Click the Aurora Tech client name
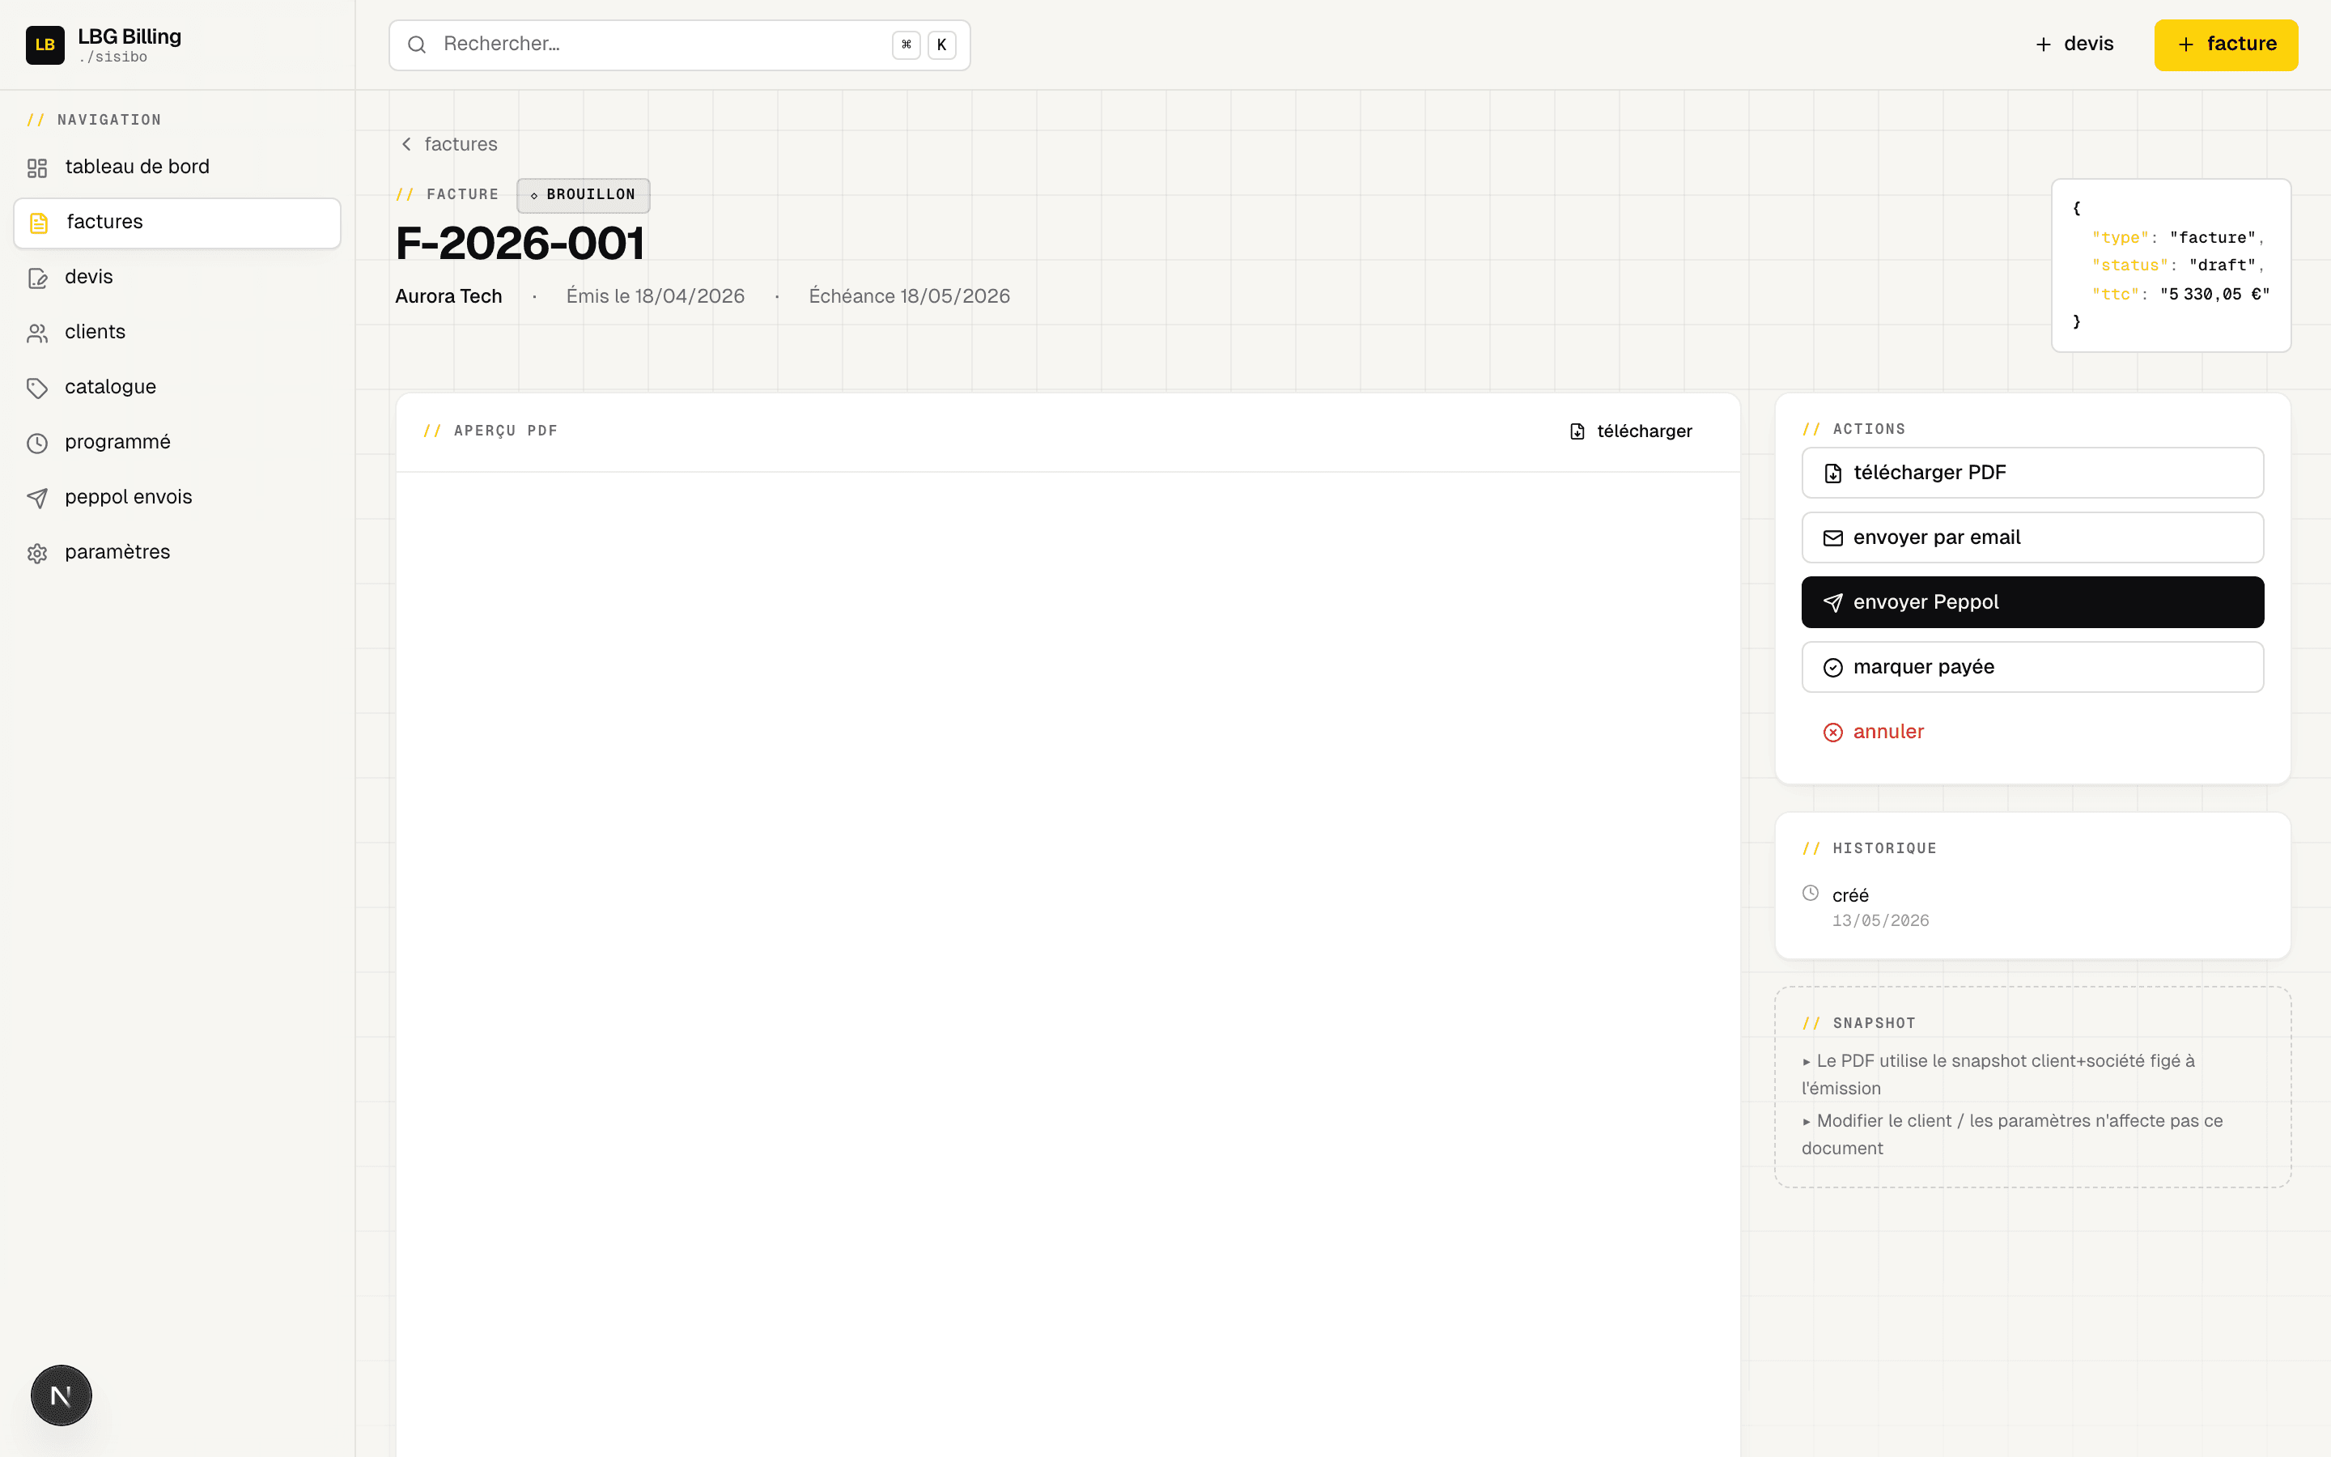Image resolution: width=2331 pixels, height=1457 pixels. click(x=449, y=295)
